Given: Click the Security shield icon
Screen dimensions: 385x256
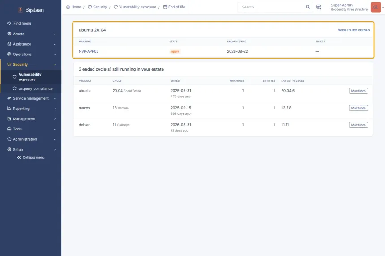Looking at the screenshot, I should point(9,64).
